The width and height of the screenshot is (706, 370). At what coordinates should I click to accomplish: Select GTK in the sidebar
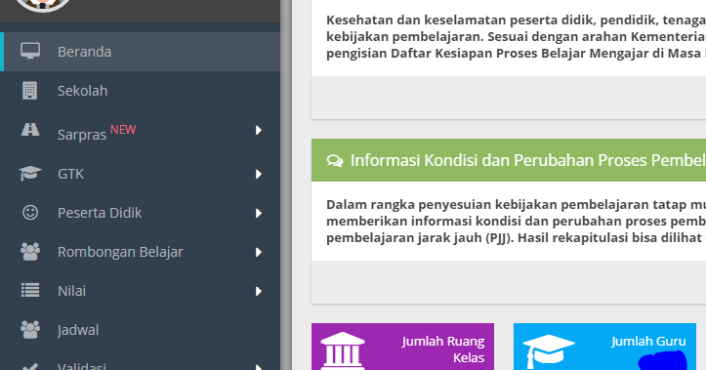tap(140, 174)
